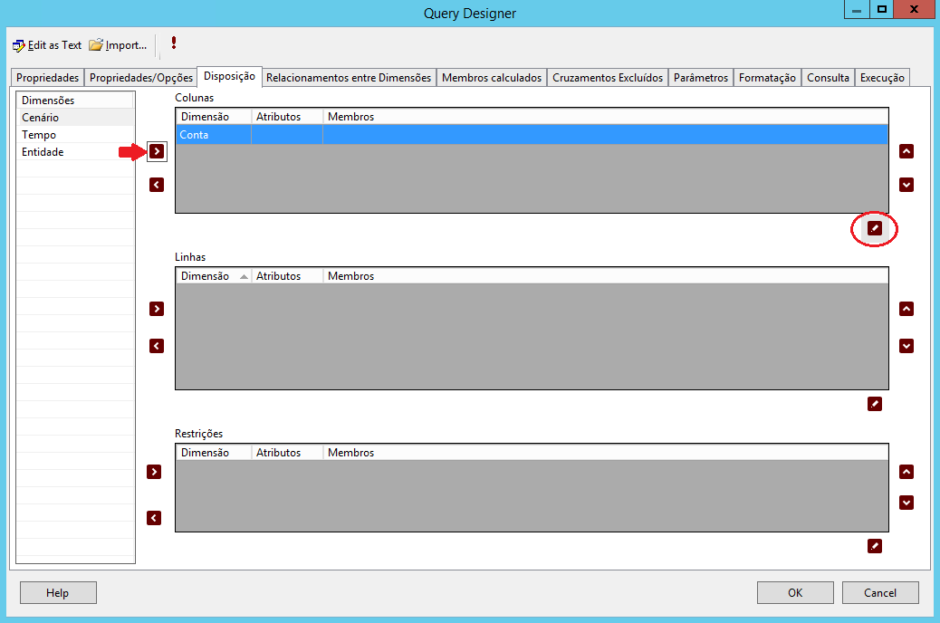Click the Cancel button

(880, 593)
